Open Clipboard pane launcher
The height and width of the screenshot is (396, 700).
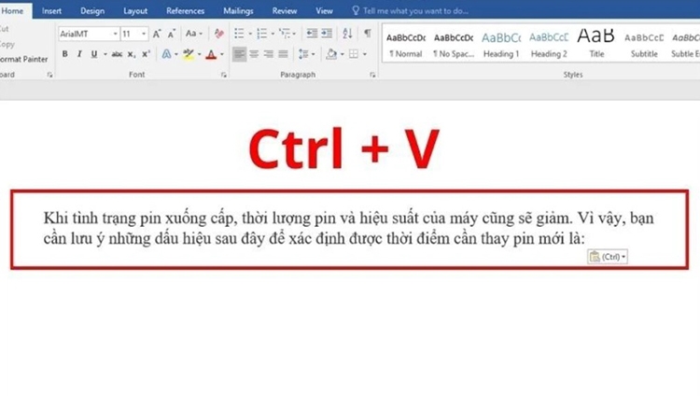click(50, 75)
